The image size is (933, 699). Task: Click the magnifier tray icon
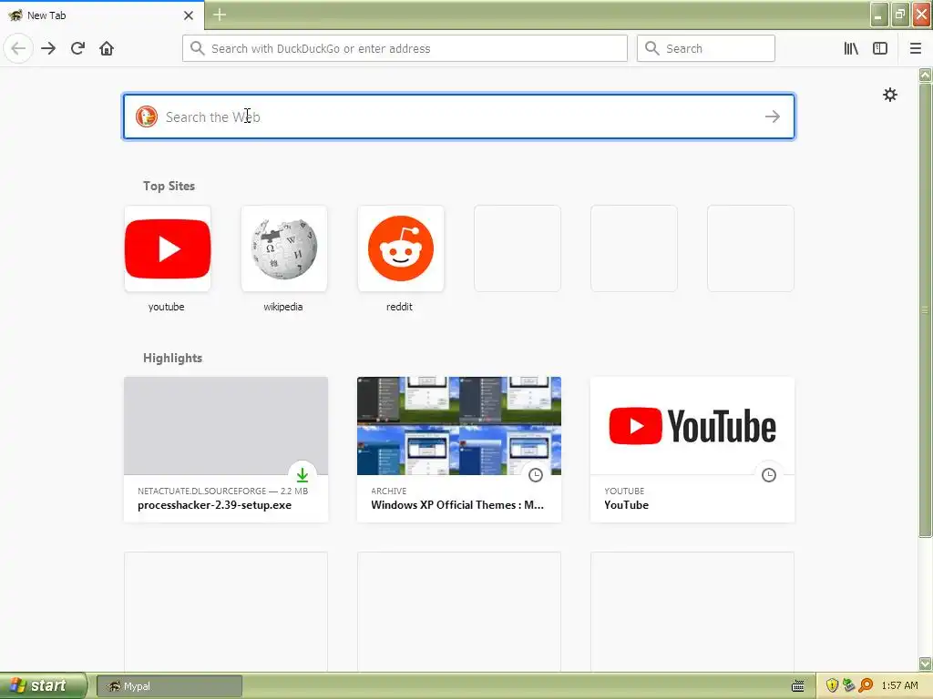(x=866, y=686)
